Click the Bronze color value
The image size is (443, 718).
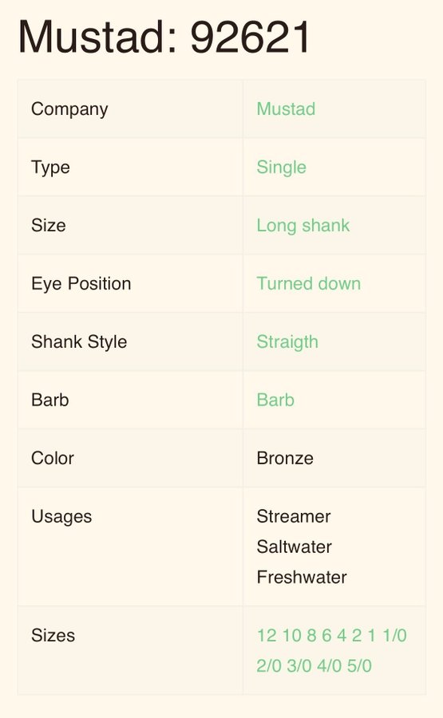point(285,458)
